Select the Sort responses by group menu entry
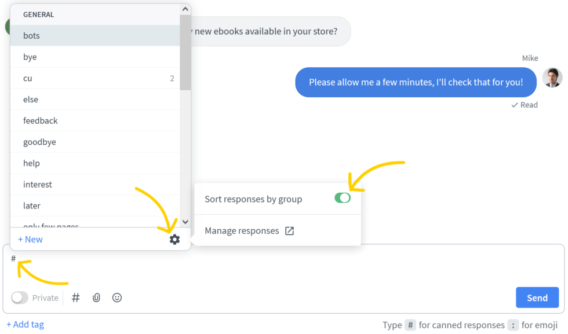Viewport: 568px width, 334px height. [x=253, y=198]
